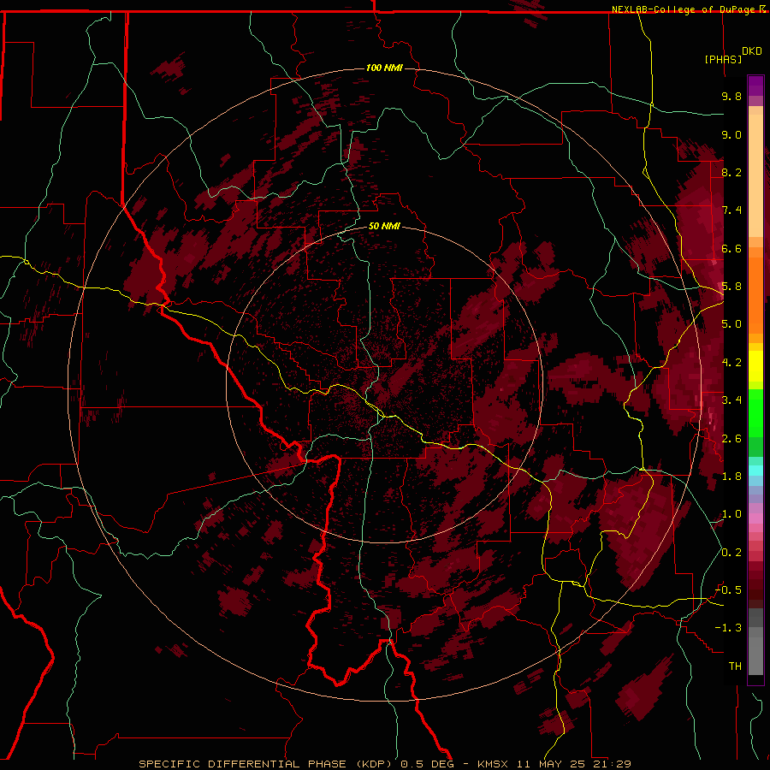Click the 2.6 scale value

pyautogui.click(x=731, y=438)
